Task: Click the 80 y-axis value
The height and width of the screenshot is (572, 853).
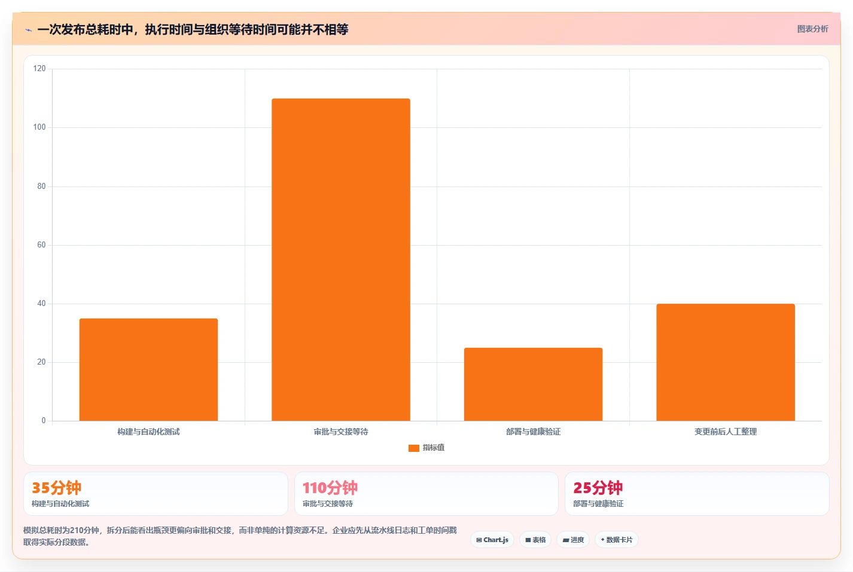Action: (x=41, y=186)
